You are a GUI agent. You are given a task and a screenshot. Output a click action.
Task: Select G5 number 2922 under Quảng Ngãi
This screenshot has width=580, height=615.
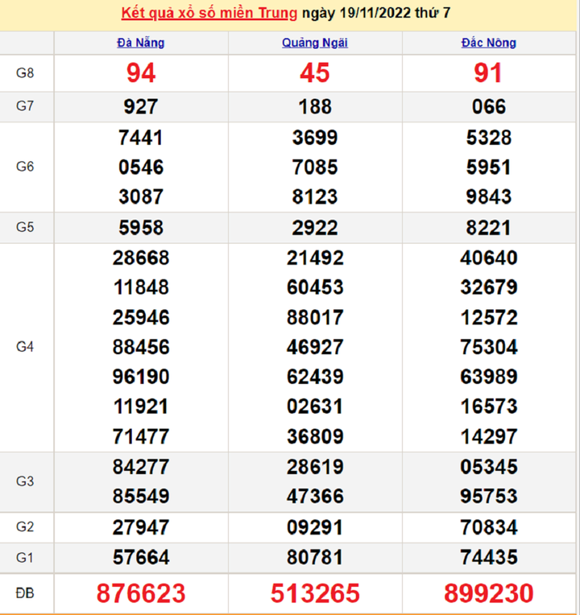[x=315, y=228]
